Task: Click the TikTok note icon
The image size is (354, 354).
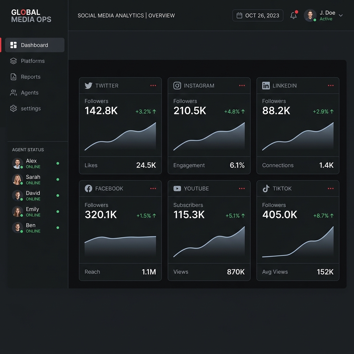Action: point(266,188)
